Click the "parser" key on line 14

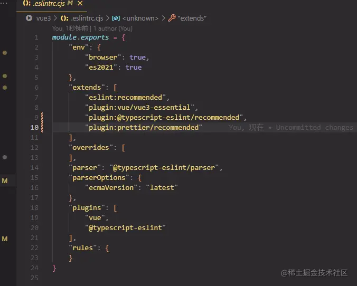click(x=84, y=168)
